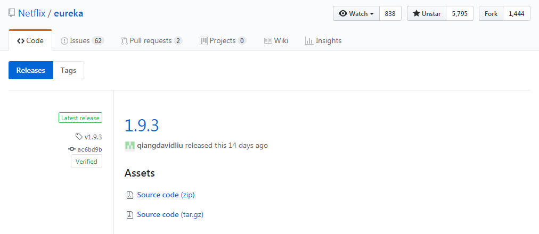Click the tag icon next to v1.9.3

pyautogui.click(x=79, y=137)
